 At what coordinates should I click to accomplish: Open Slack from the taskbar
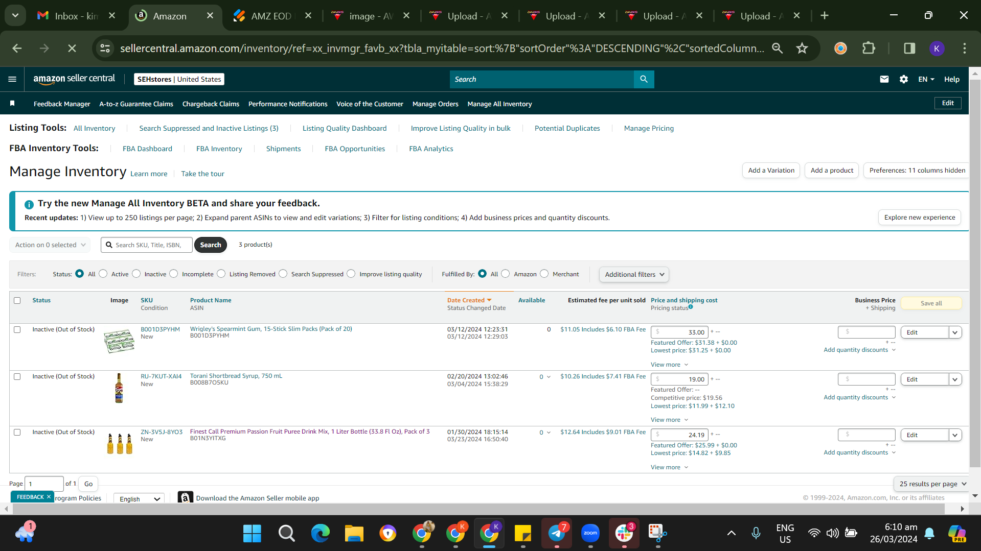624,534
